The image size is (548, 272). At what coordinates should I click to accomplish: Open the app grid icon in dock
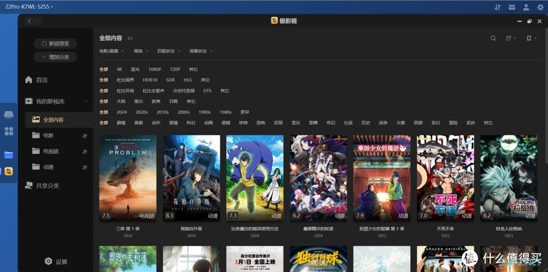click(x=9, y=131)
